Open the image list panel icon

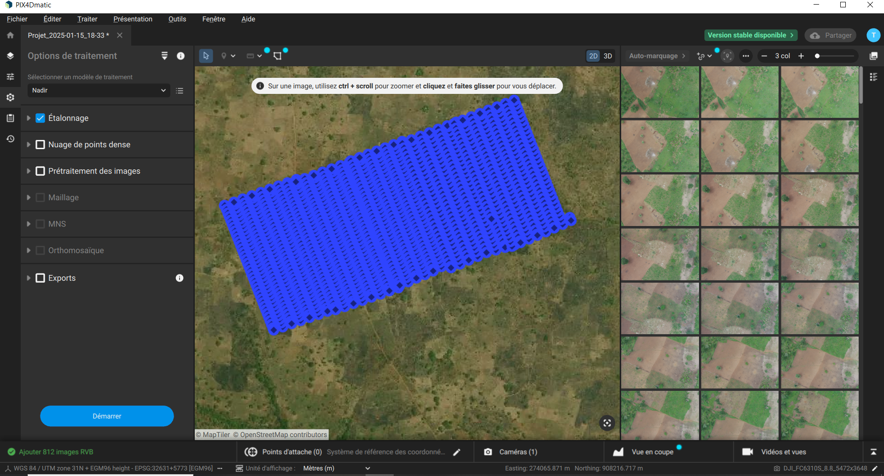873,77
